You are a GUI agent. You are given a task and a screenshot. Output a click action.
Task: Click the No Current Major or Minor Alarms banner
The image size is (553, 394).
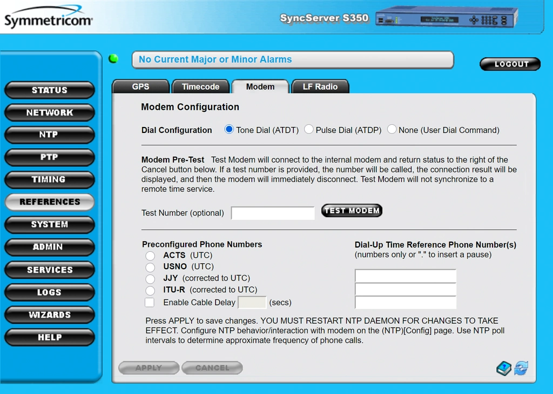click(x=293, y=59)
